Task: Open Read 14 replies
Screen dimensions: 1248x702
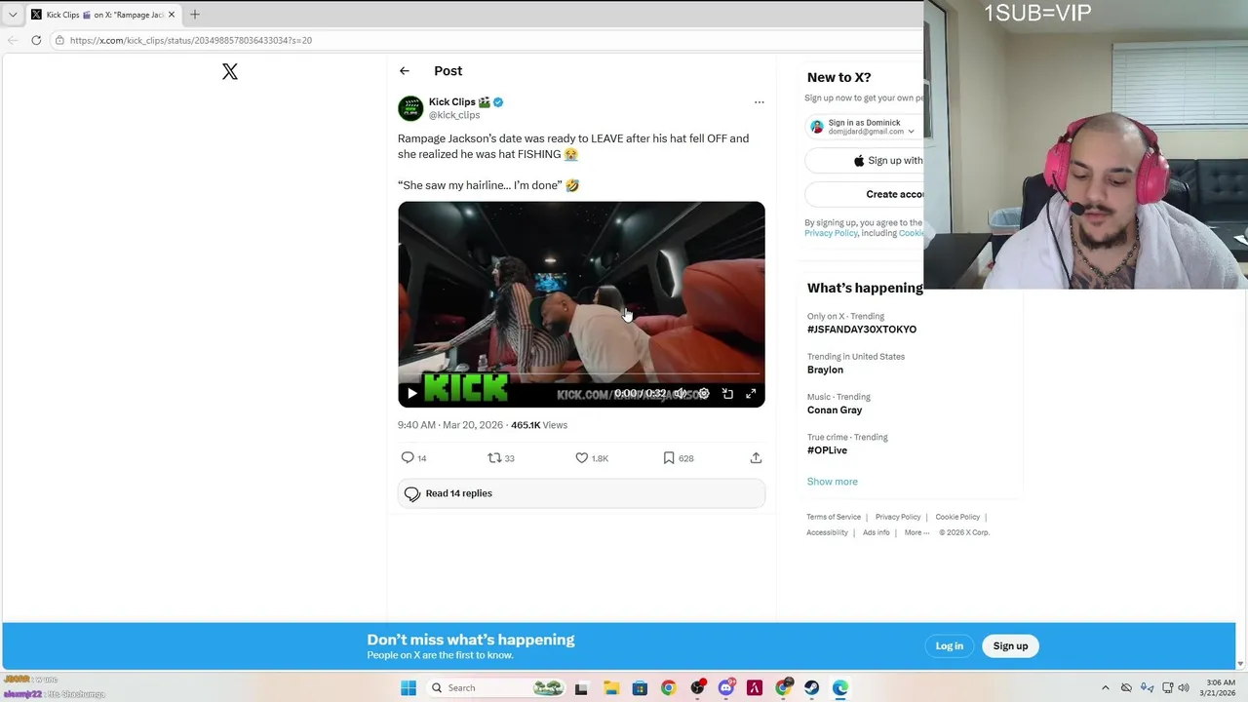Action: (x=581, y=493)
